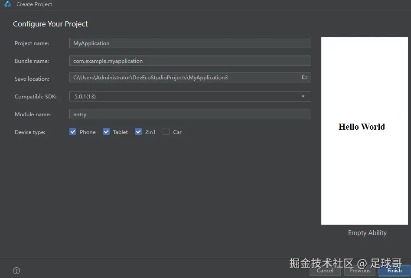Click the Finish button
Image resolution: width=411 pixels, height=278 pixels.
click(x=395, y=270)
